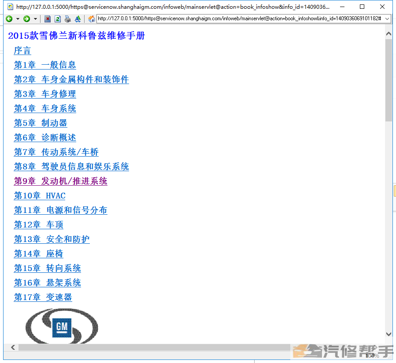396x363 pixels.
Task: Print the page with the printer icon
Action: click(68, 19)
